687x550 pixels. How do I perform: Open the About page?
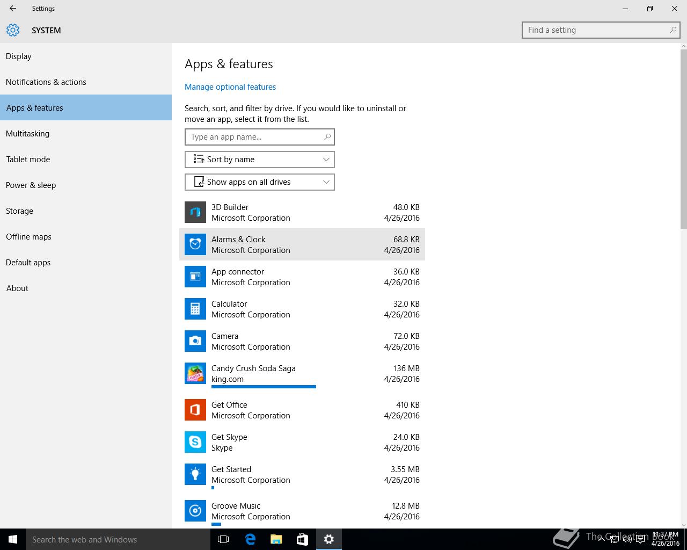pyautogui.click(x=86, y=288)
